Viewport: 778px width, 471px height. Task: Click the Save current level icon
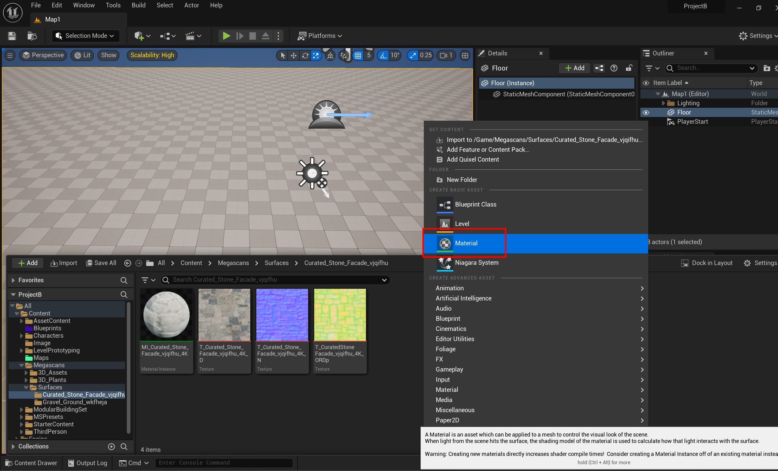pos(12,36)
